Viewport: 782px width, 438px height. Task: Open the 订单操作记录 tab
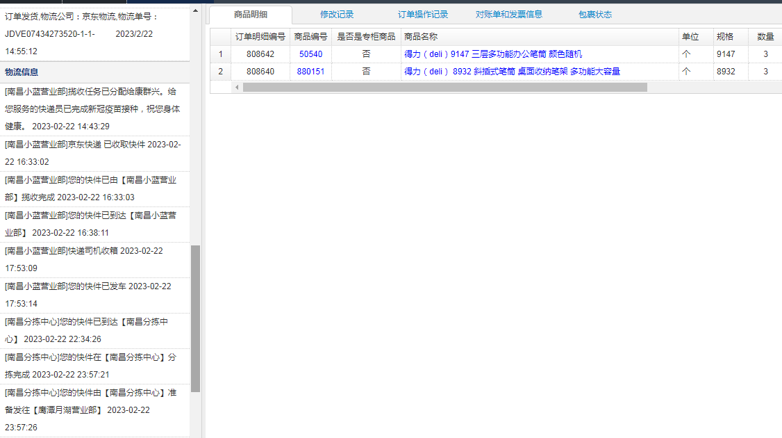[423, 15]
